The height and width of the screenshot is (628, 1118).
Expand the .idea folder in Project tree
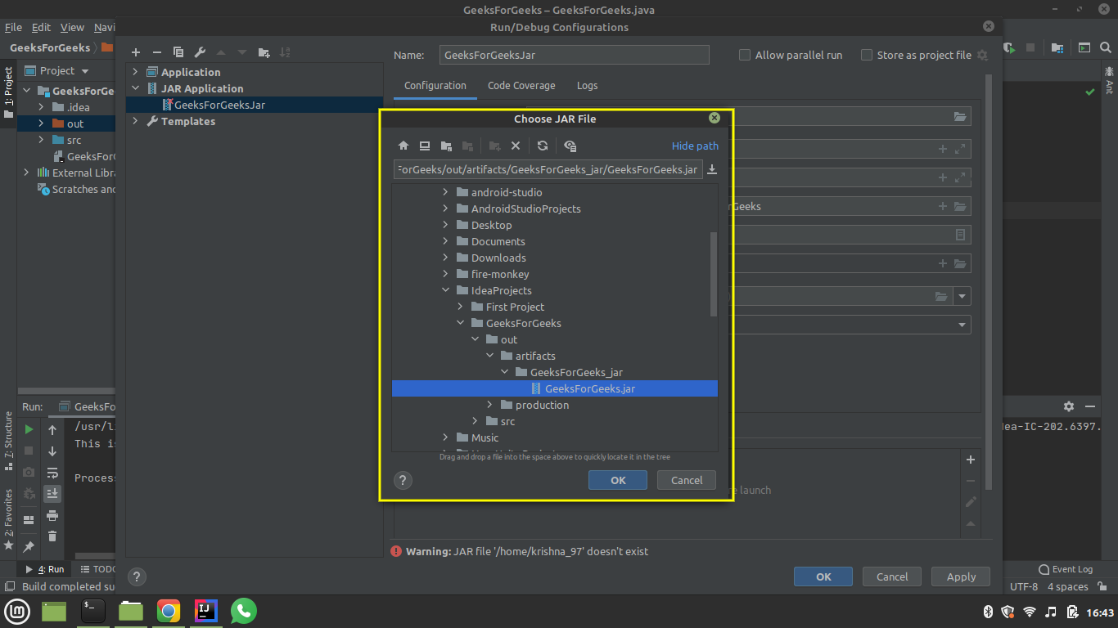coord(41,107)
